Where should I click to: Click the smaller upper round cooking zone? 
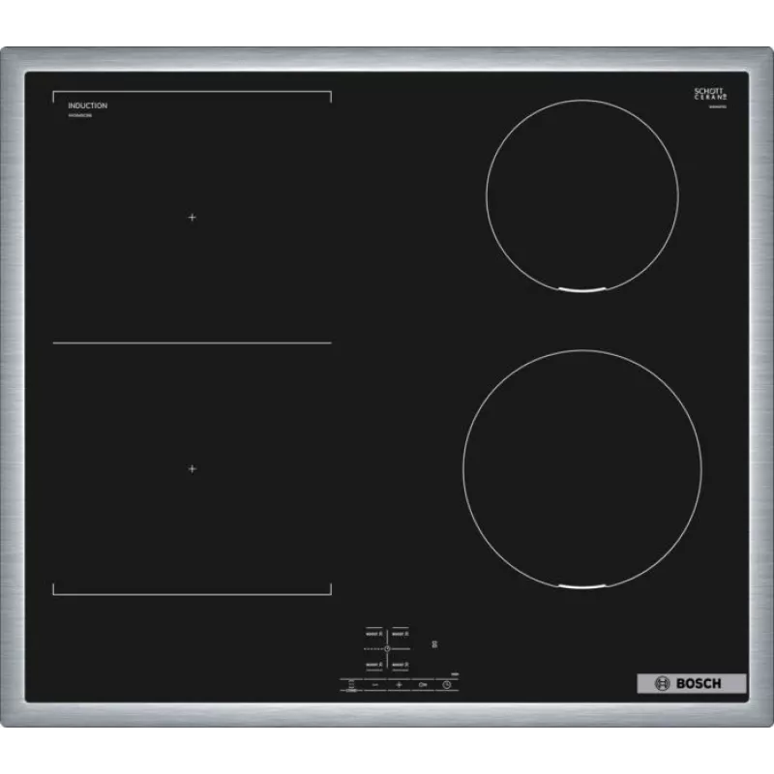coord(582,196)
